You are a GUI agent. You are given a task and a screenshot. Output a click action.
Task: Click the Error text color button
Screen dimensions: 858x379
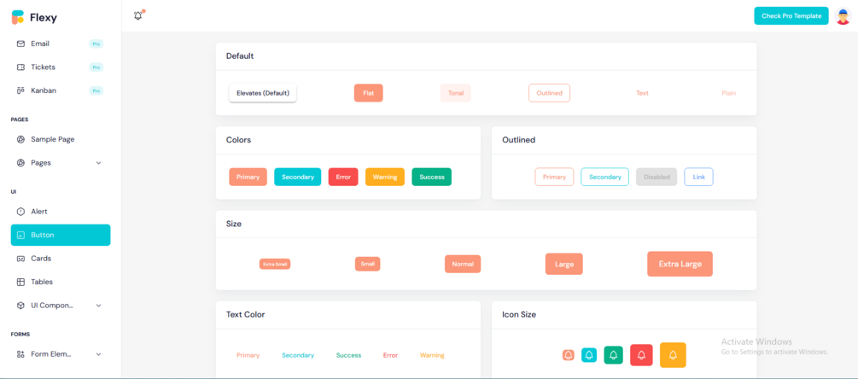coord(390,355)
